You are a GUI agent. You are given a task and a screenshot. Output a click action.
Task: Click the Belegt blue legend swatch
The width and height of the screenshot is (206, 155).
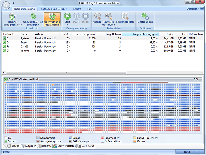[70, 138]
